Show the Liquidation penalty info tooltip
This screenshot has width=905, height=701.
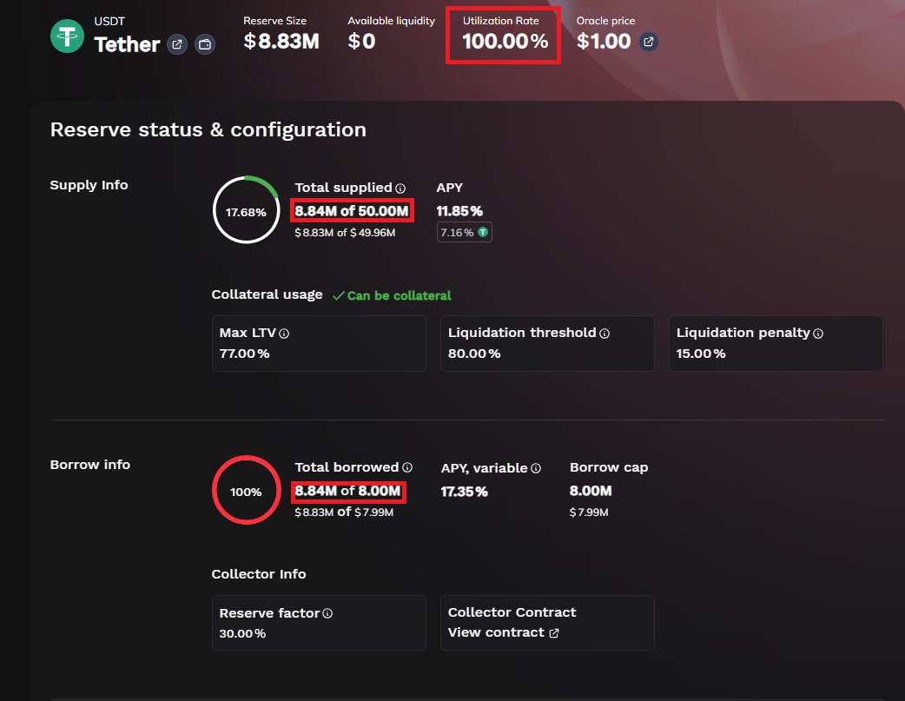(818, 334)
